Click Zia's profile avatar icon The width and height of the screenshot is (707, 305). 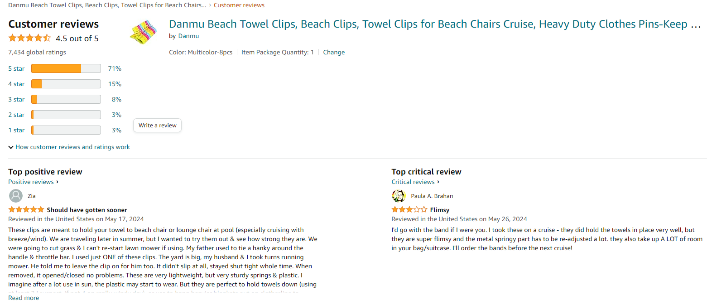[x=16, y=196]
